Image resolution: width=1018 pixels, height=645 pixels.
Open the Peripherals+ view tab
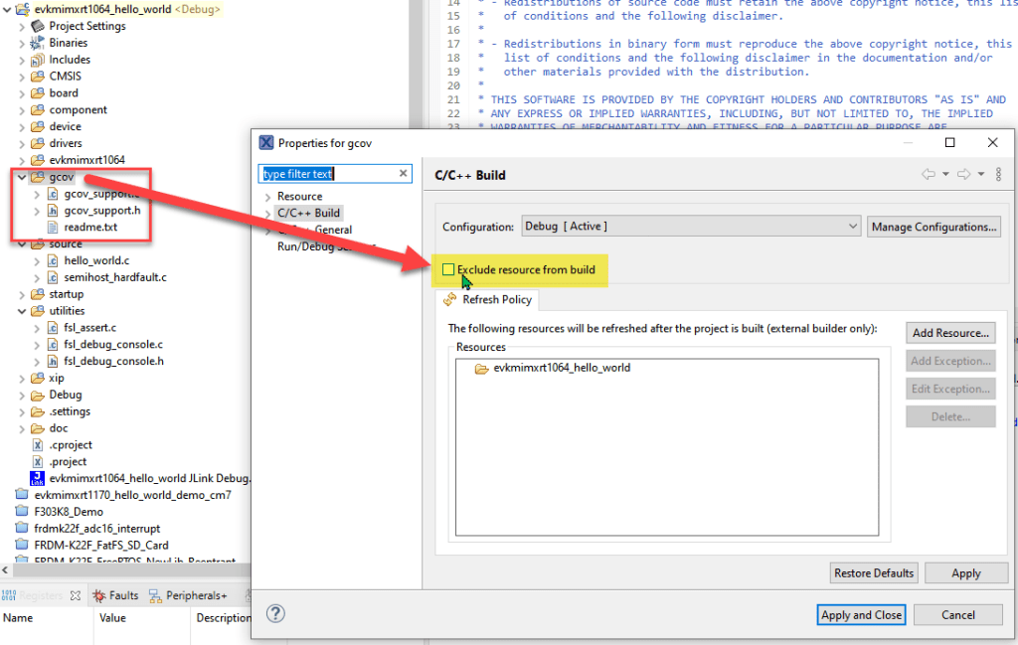pyautogui.click(x=196, y=595)
